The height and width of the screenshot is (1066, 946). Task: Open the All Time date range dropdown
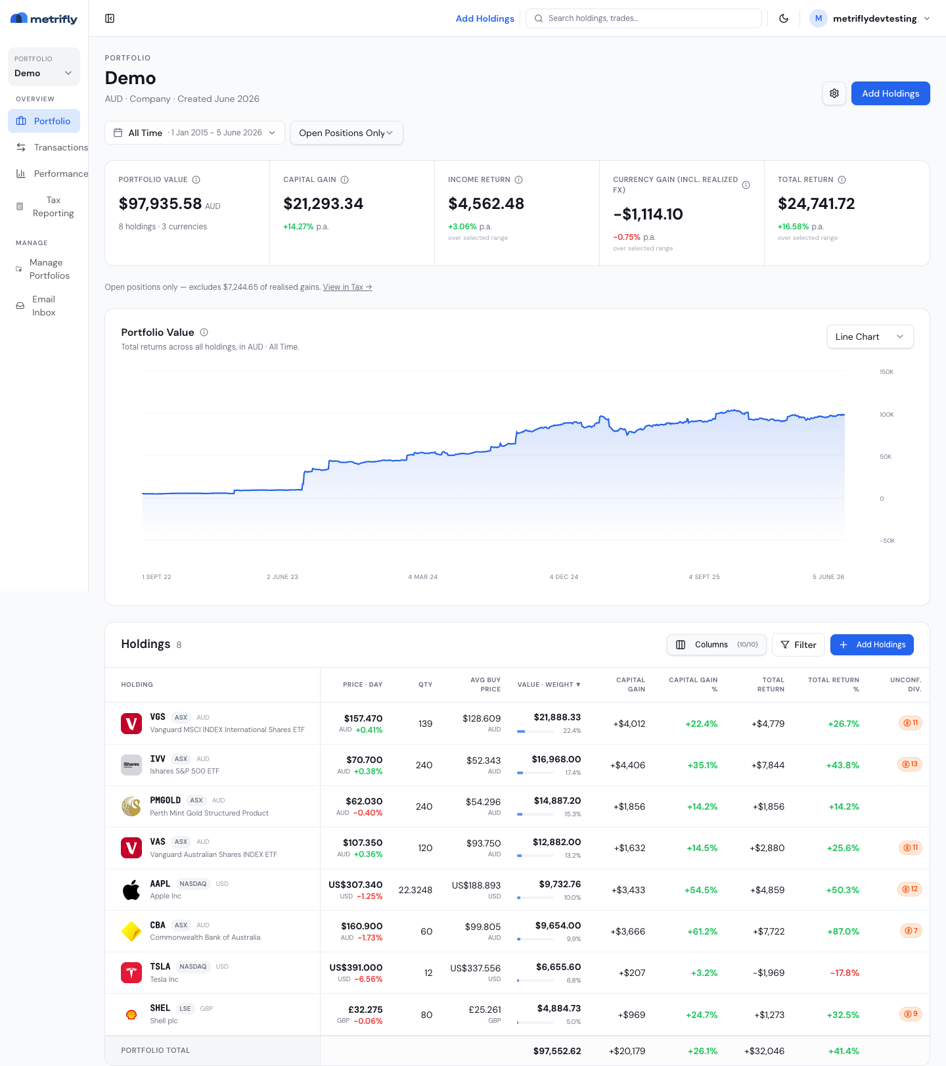[x=194, y=133]
